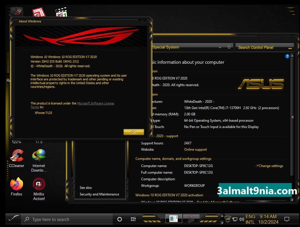Open Task View on the taskbar

point(133,219)
